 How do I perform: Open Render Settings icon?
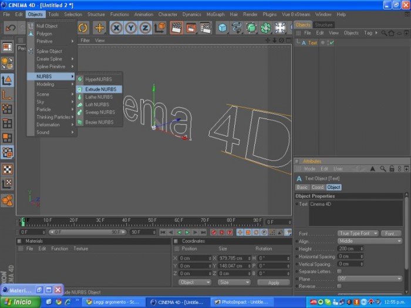[206, 28]
